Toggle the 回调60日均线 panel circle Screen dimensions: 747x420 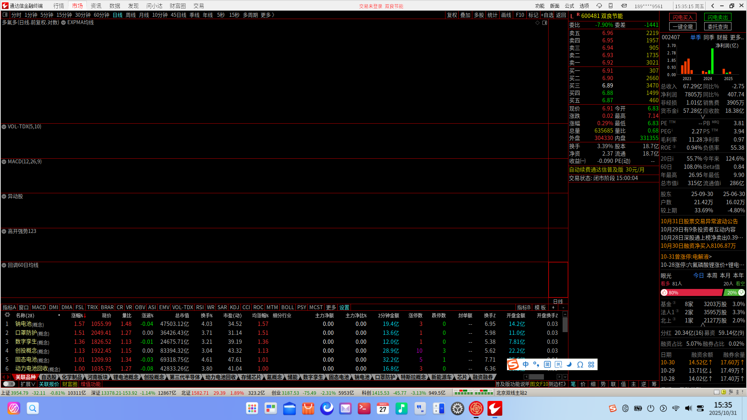pos(4,265)
